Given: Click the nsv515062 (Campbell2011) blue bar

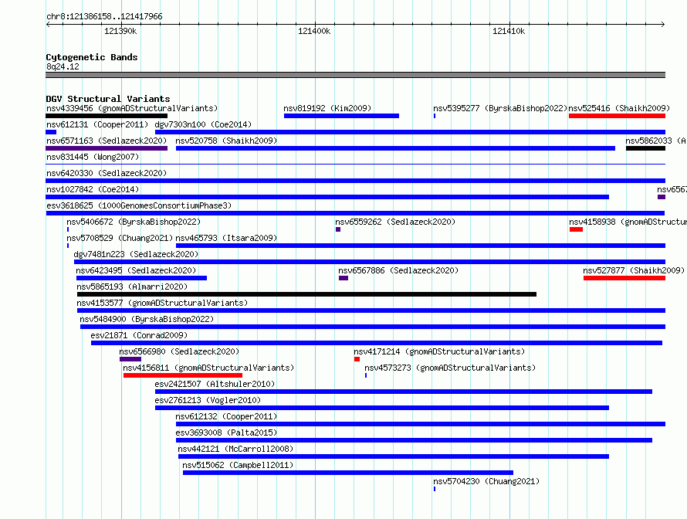Looking at the screenshot, I should [348, 473].
